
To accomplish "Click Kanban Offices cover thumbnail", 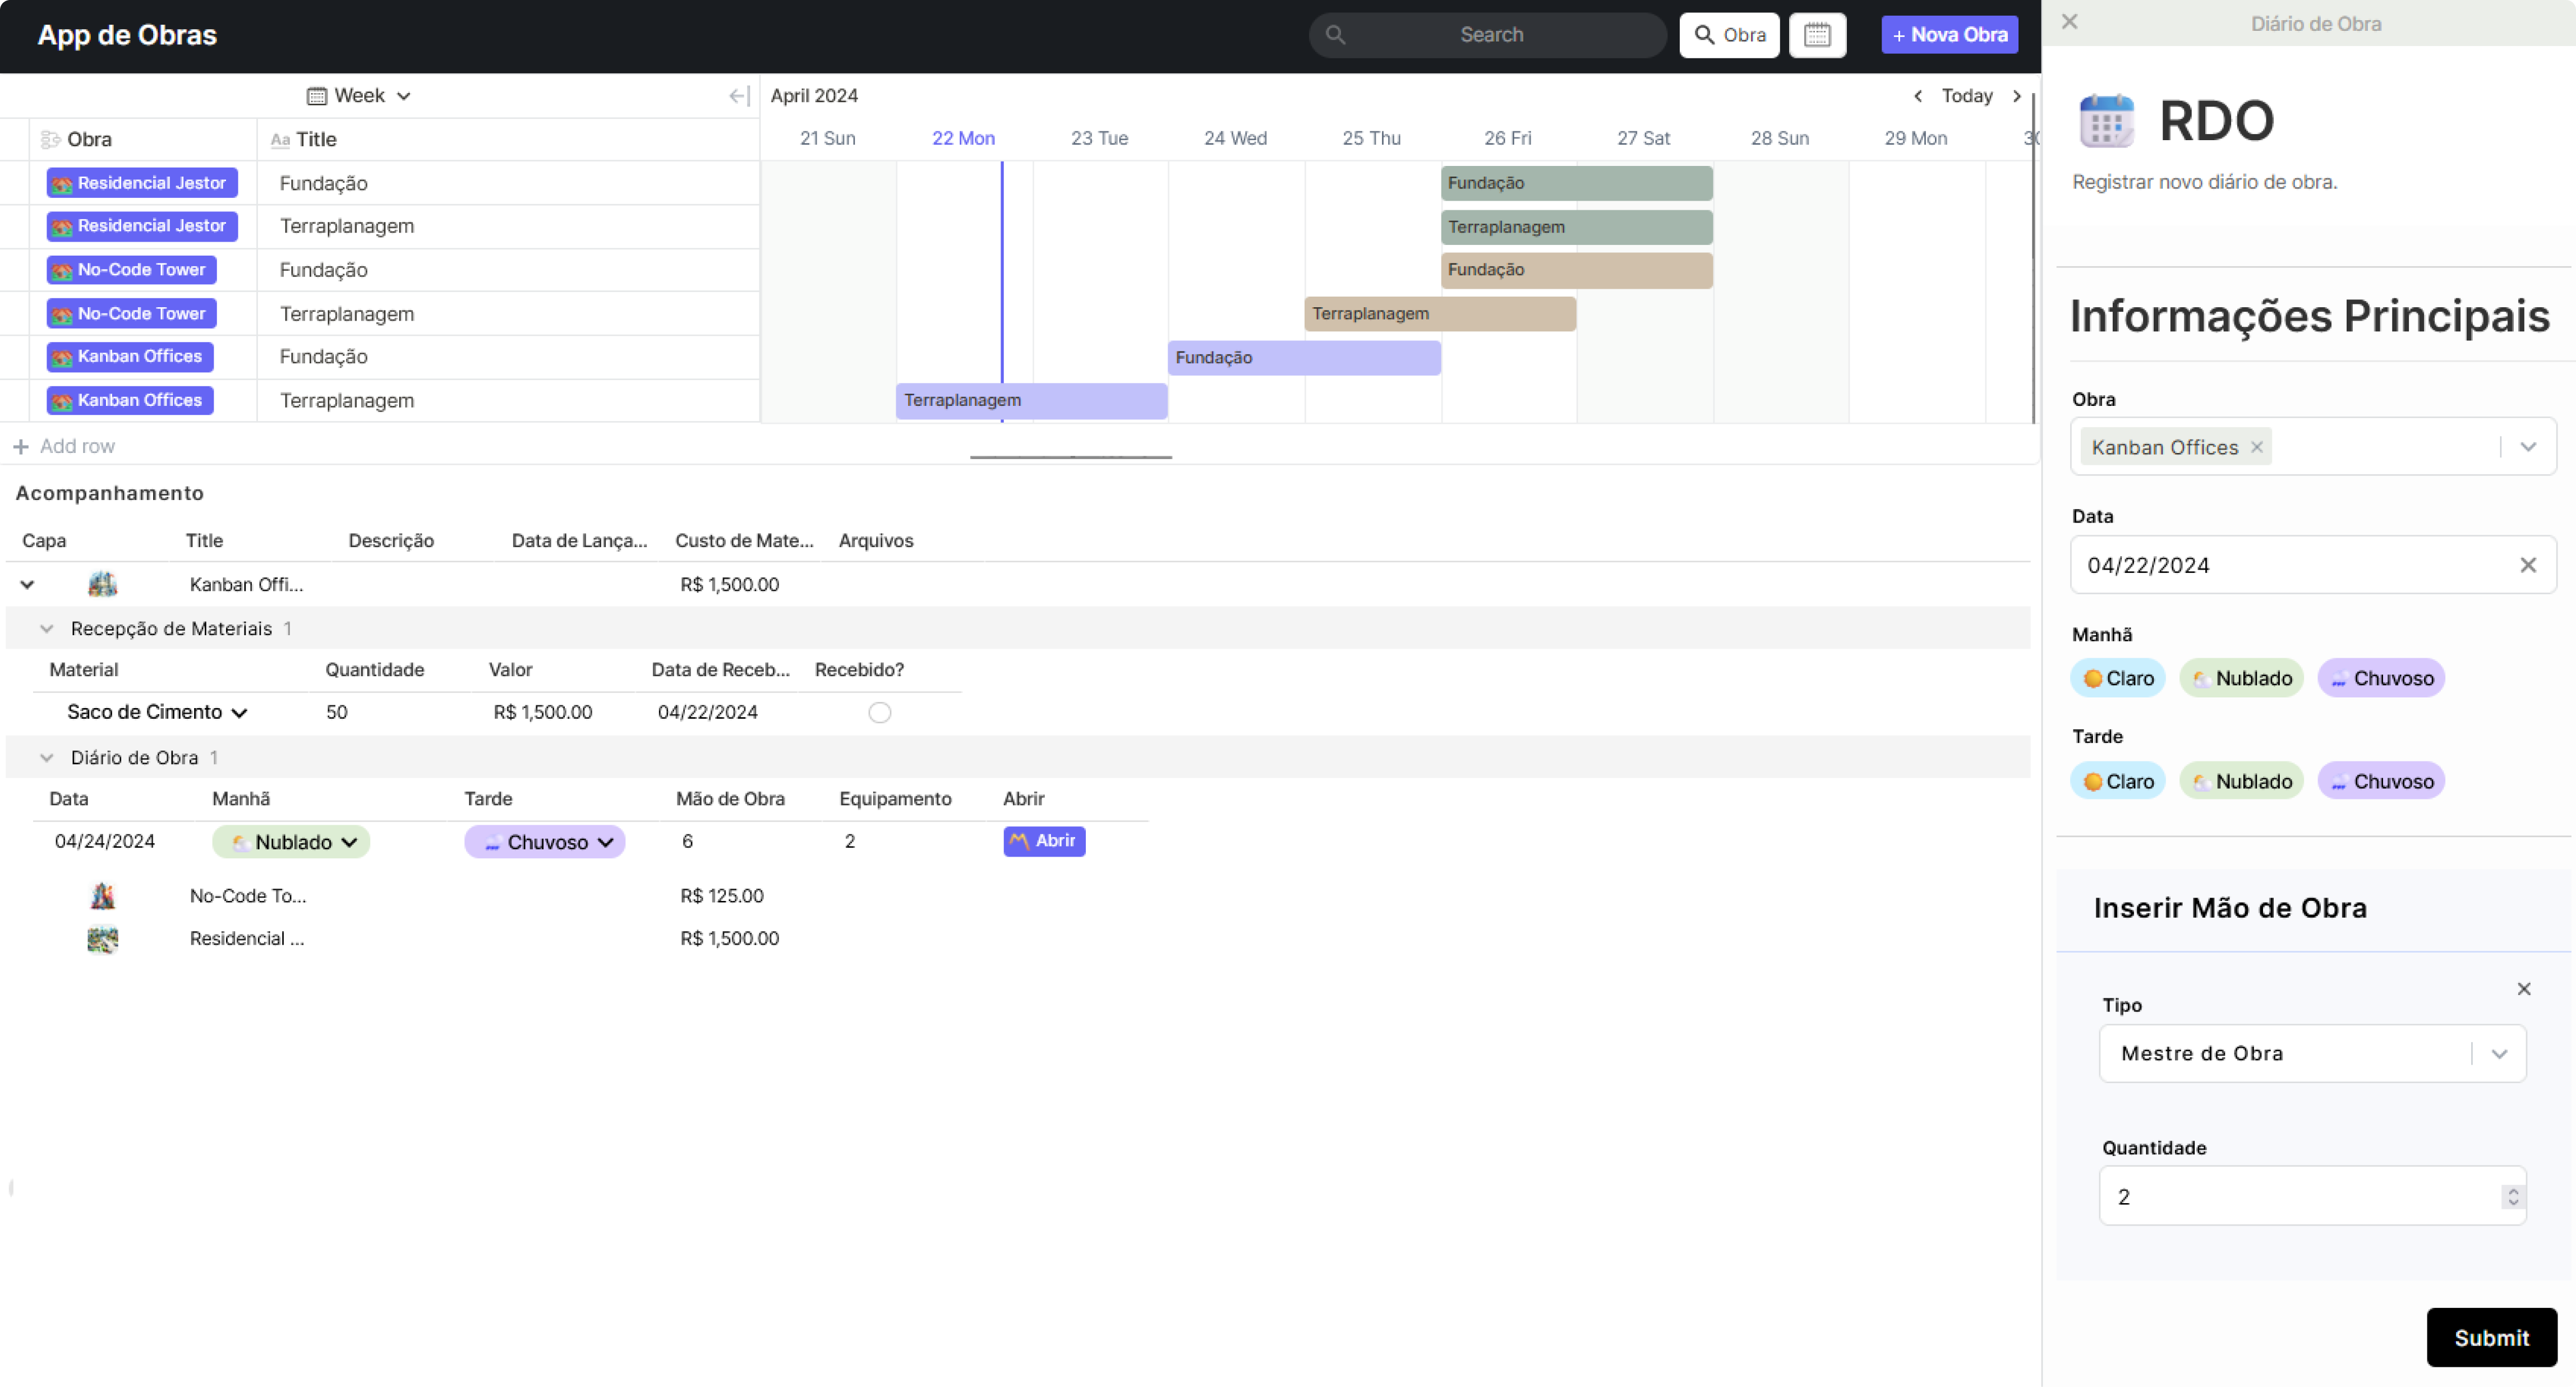I will [102, 585].
